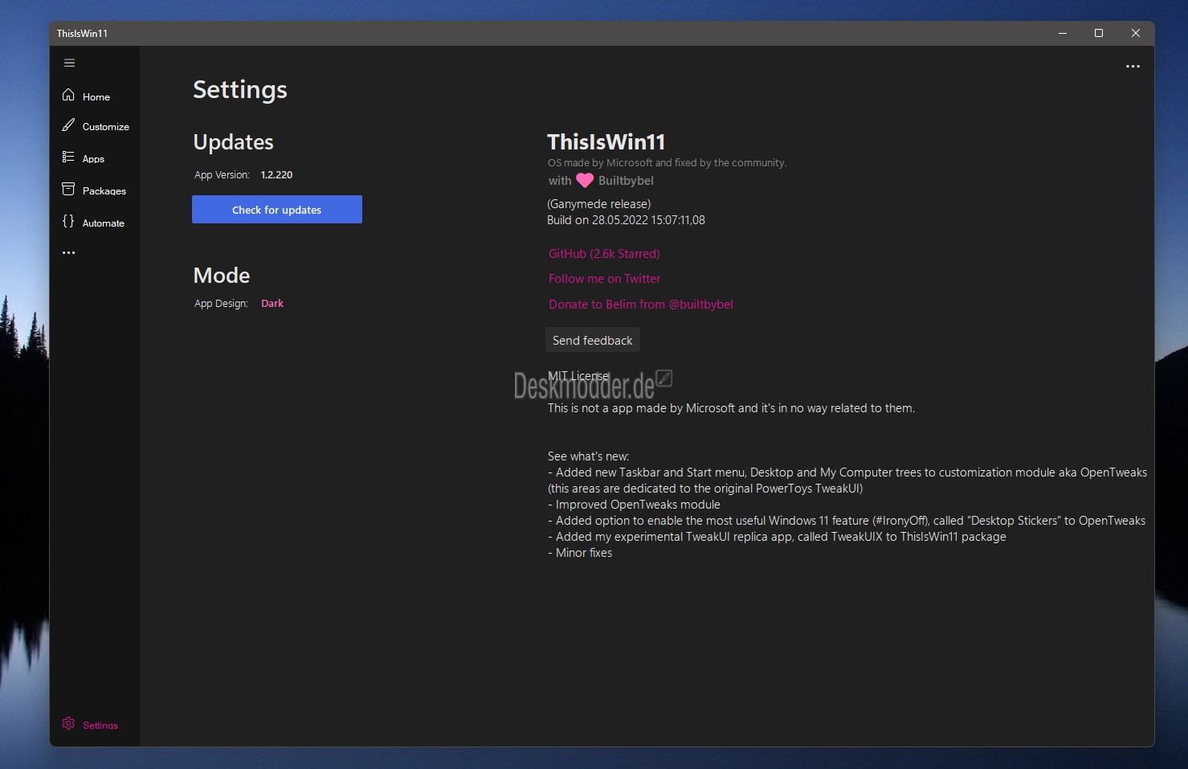Close the ThisIsWin11 window
Screen dimensions: 1188x769
point(1136,33)
